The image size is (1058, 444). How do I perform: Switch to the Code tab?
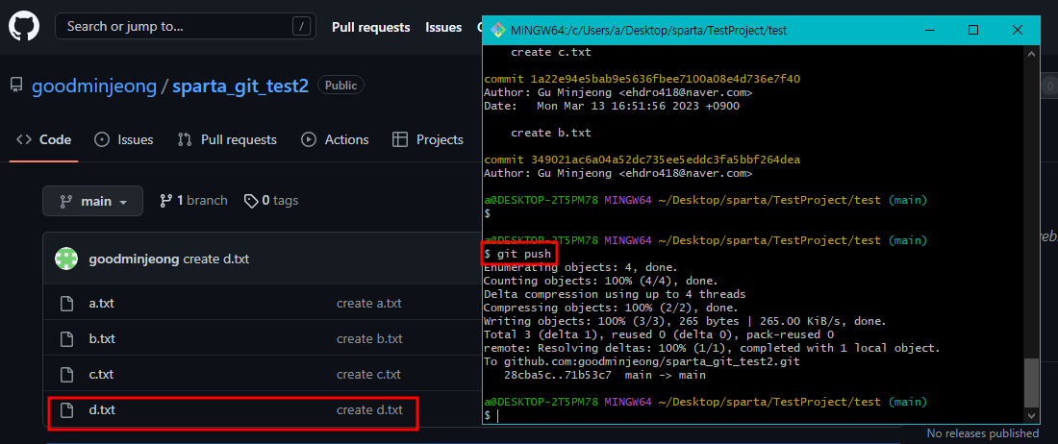pyautogui.click(x=44, y=140)
